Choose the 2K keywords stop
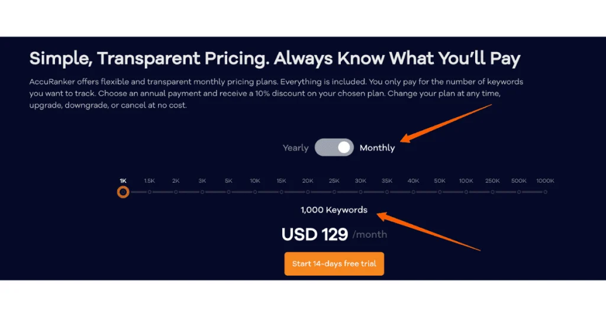 (176, 192)
